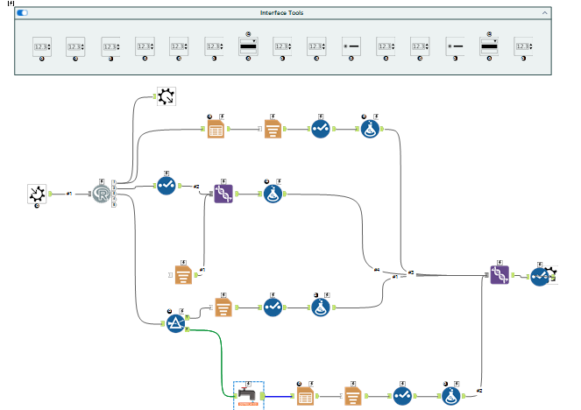
Task: Click the R tool's fifth output anchor
Action: (x=114, y=205)
